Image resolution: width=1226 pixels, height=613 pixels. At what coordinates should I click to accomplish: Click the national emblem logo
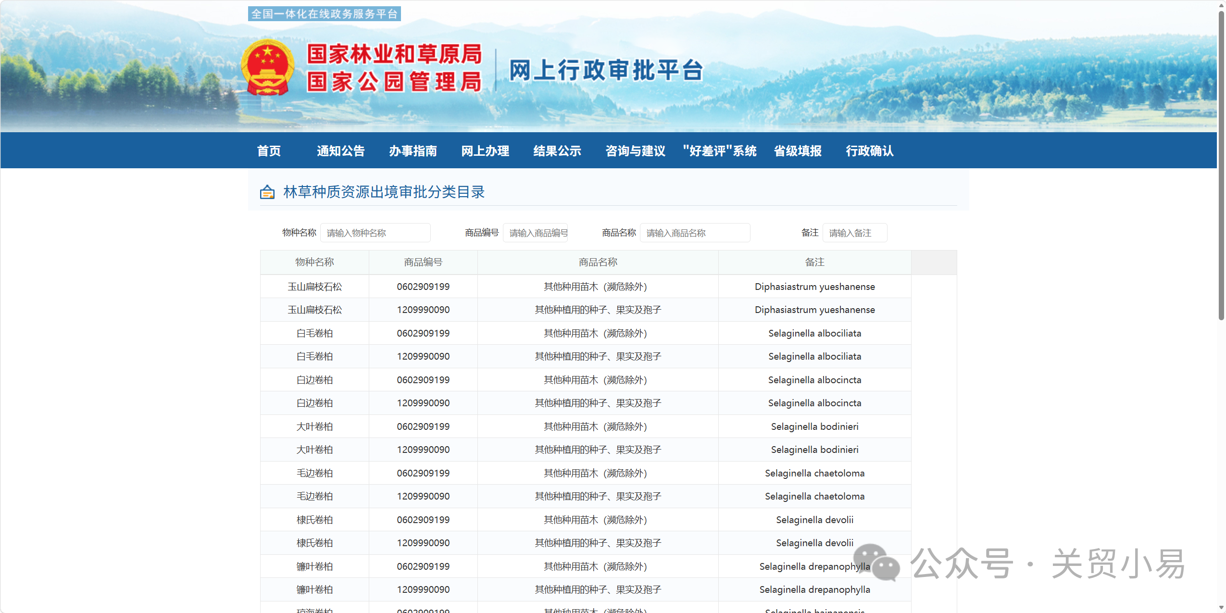click(x=267, y=67)
